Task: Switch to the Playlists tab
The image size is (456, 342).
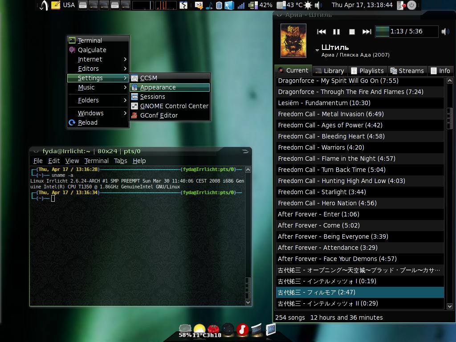Action: tap(367, 71)
